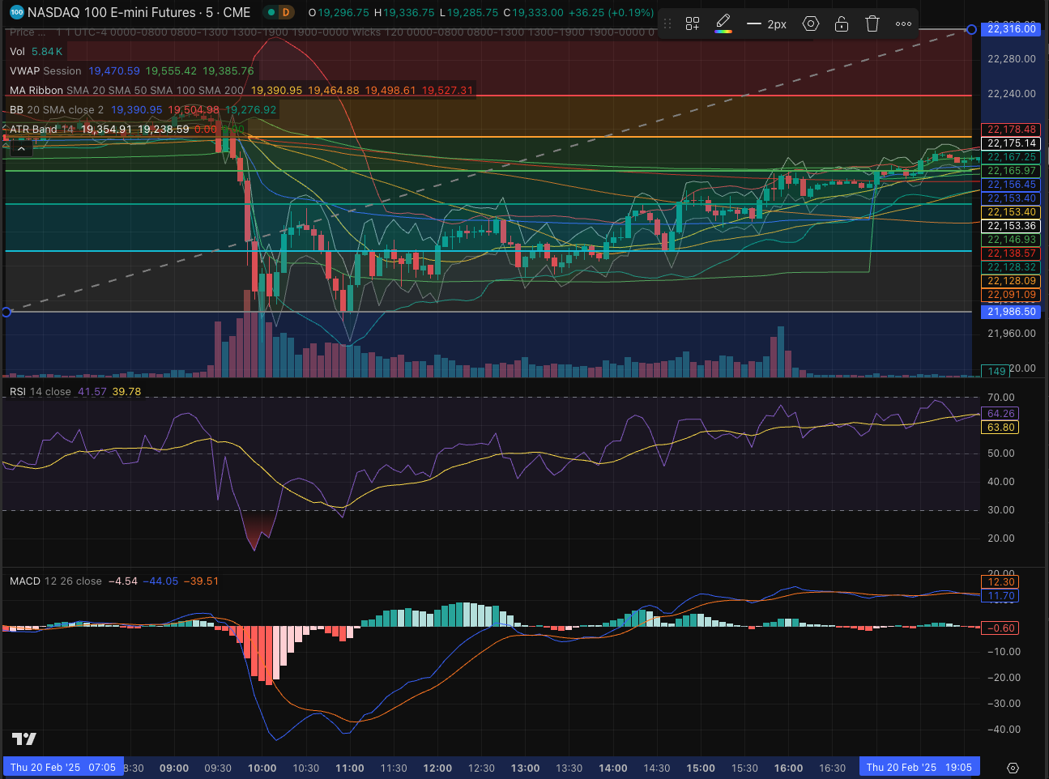
Task: Collapse the indicator legend chevron
Action: pos(21,148)
